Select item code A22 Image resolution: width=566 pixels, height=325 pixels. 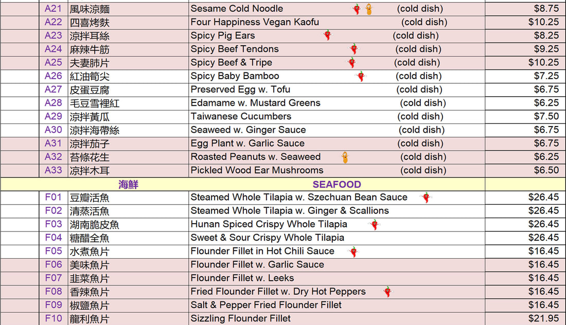54,22
